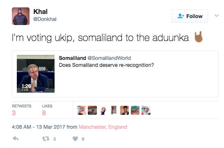Like the tweet with the heart icon
Viewport: 224px width, 148px height.
click(75, 139)
